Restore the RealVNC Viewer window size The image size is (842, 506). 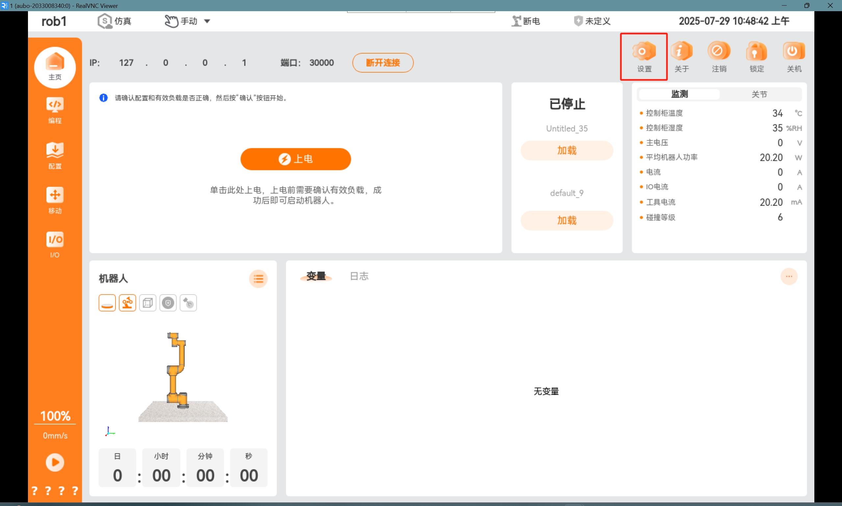[806, 6]
